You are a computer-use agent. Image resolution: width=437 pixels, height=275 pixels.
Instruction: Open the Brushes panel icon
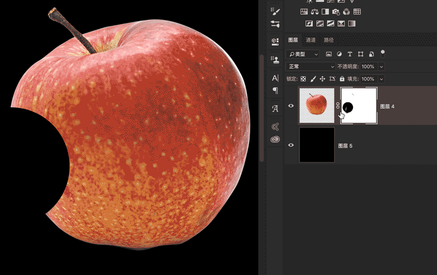(x=275, y=11)
